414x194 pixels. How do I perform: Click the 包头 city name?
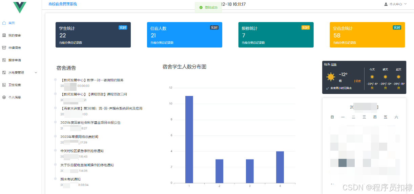click(x=327, y=65)
